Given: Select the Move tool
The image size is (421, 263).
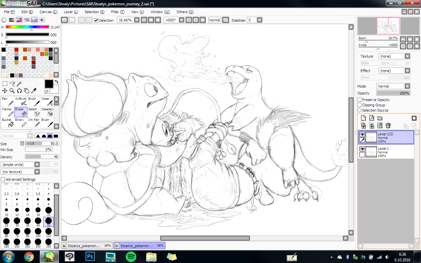Looking at the screenshot, I should [5, 91].
